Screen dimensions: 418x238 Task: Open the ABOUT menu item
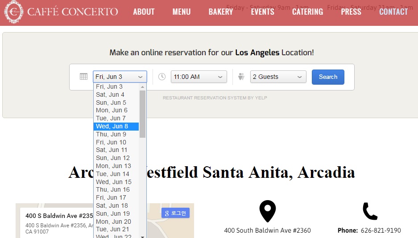(x=144, y=12)
